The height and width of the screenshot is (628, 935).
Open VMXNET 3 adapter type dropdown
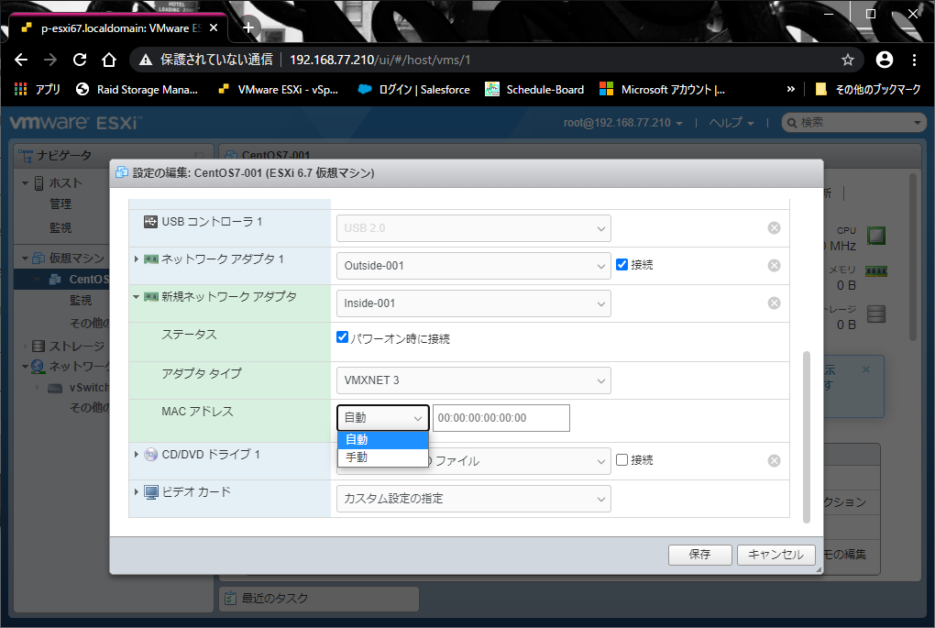click(x=474, y=380)
